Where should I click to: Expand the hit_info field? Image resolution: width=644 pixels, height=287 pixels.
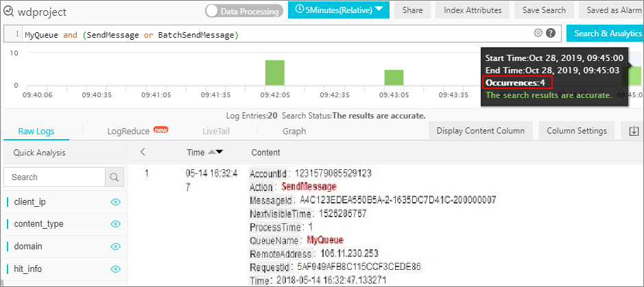(x=27, y=269)
